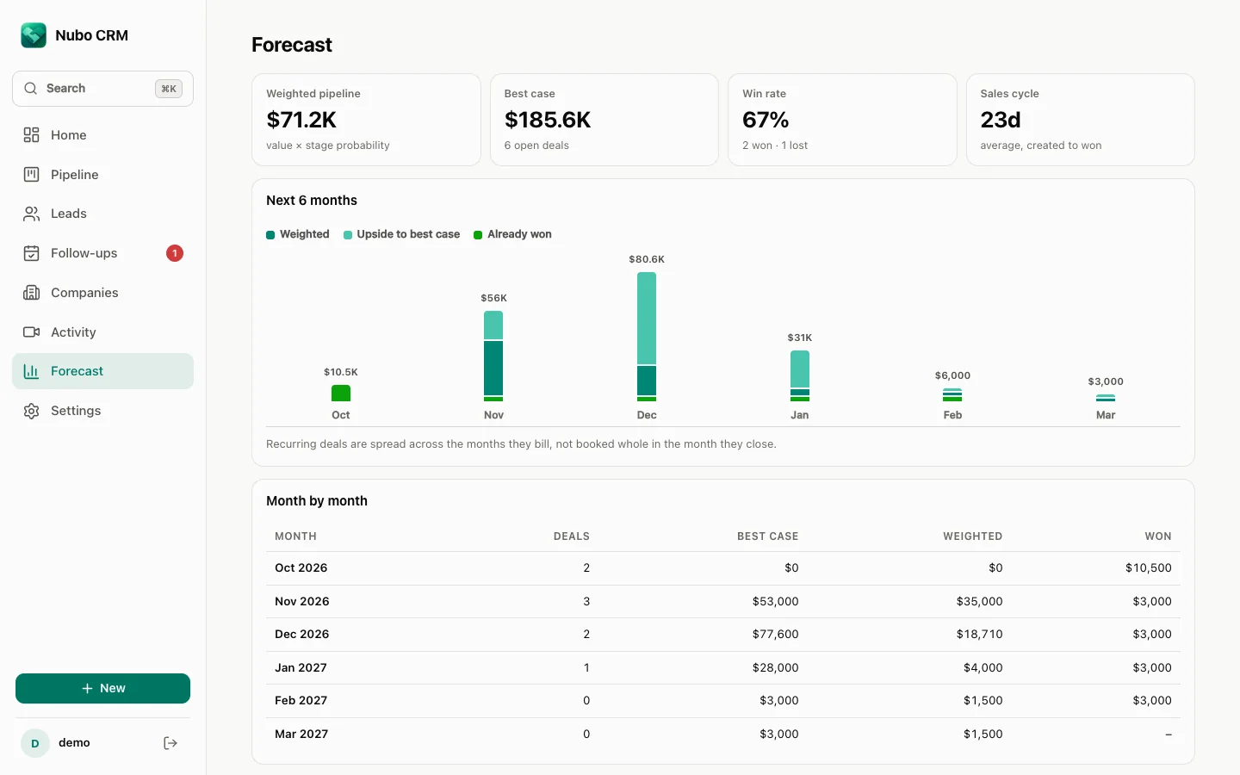
Task: Click the Best case $185.6K value
Action: 548,120
